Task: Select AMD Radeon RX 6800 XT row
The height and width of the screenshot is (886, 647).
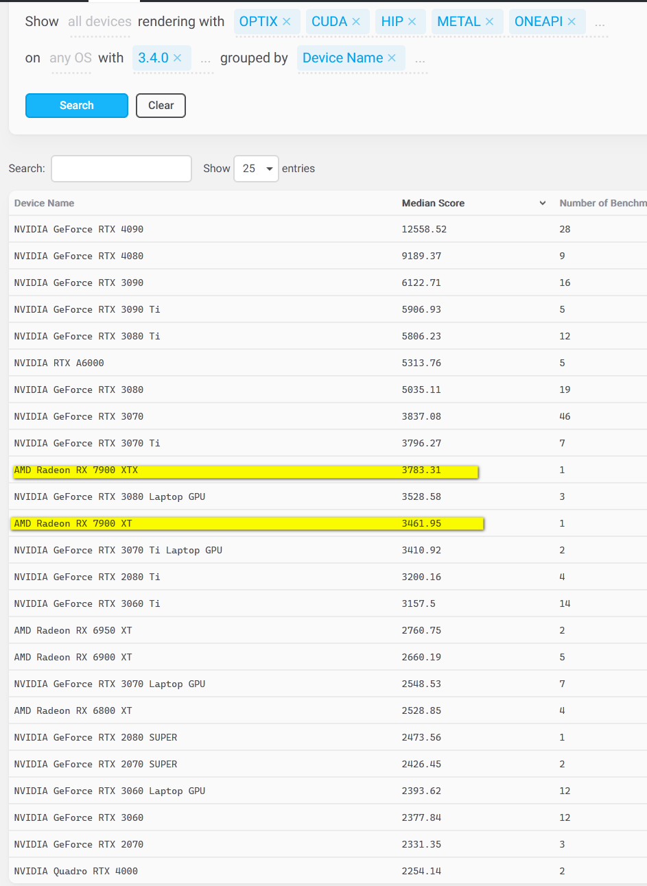Action: (73, 710)
